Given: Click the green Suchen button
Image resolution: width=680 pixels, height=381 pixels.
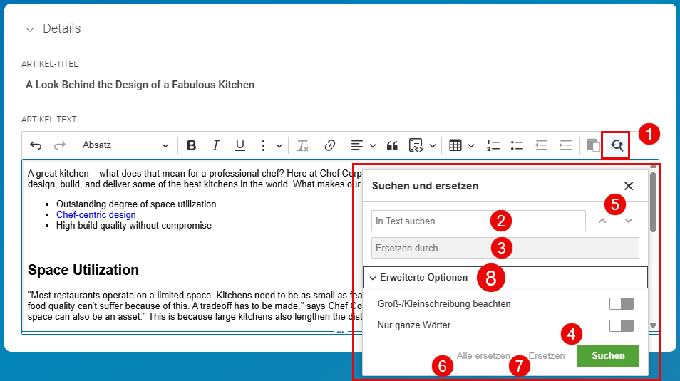Looking at the screenshot, I should (x=607, y=355).
